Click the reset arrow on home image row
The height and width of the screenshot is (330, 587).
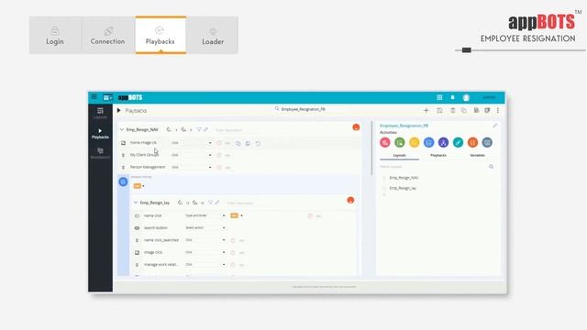point(258,143)
